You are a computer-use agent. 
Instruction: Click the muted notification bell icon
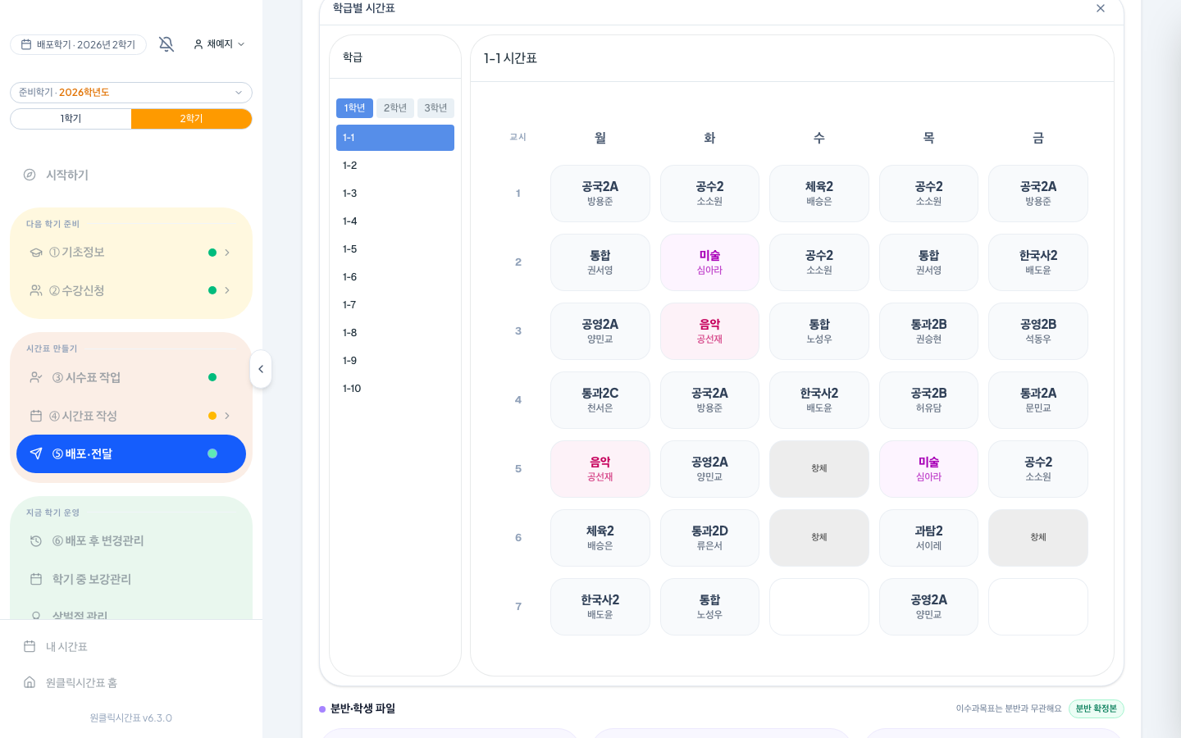click(x=166, y=44)
